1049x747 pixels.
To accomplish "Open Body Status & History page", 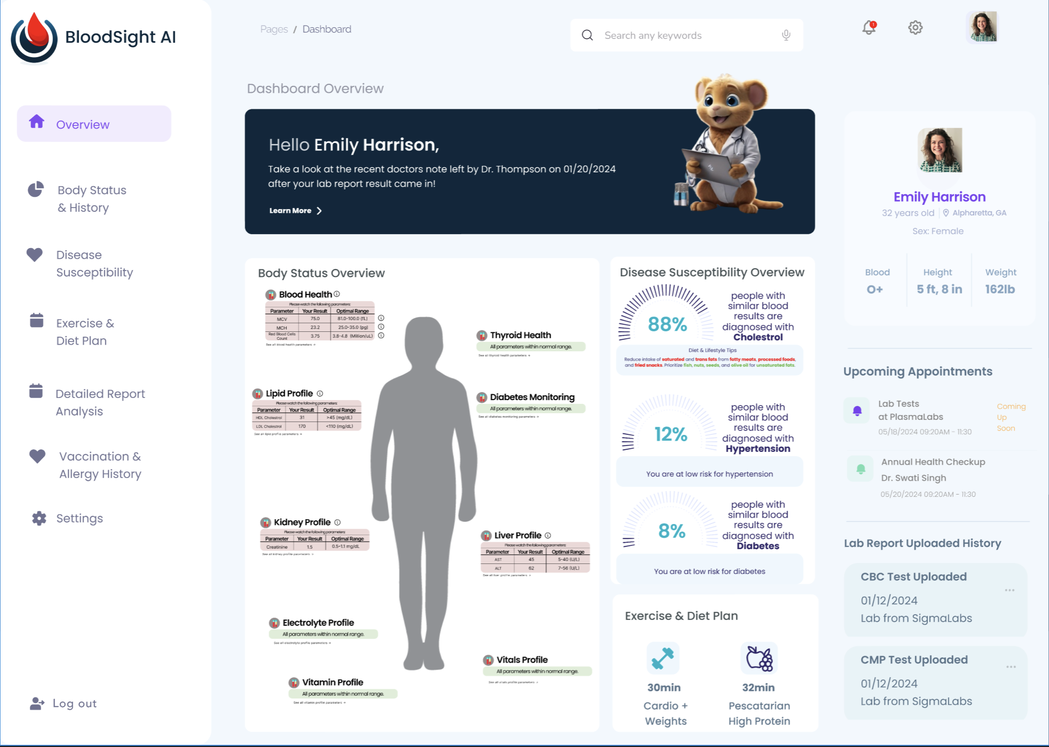I will [92, 198].
